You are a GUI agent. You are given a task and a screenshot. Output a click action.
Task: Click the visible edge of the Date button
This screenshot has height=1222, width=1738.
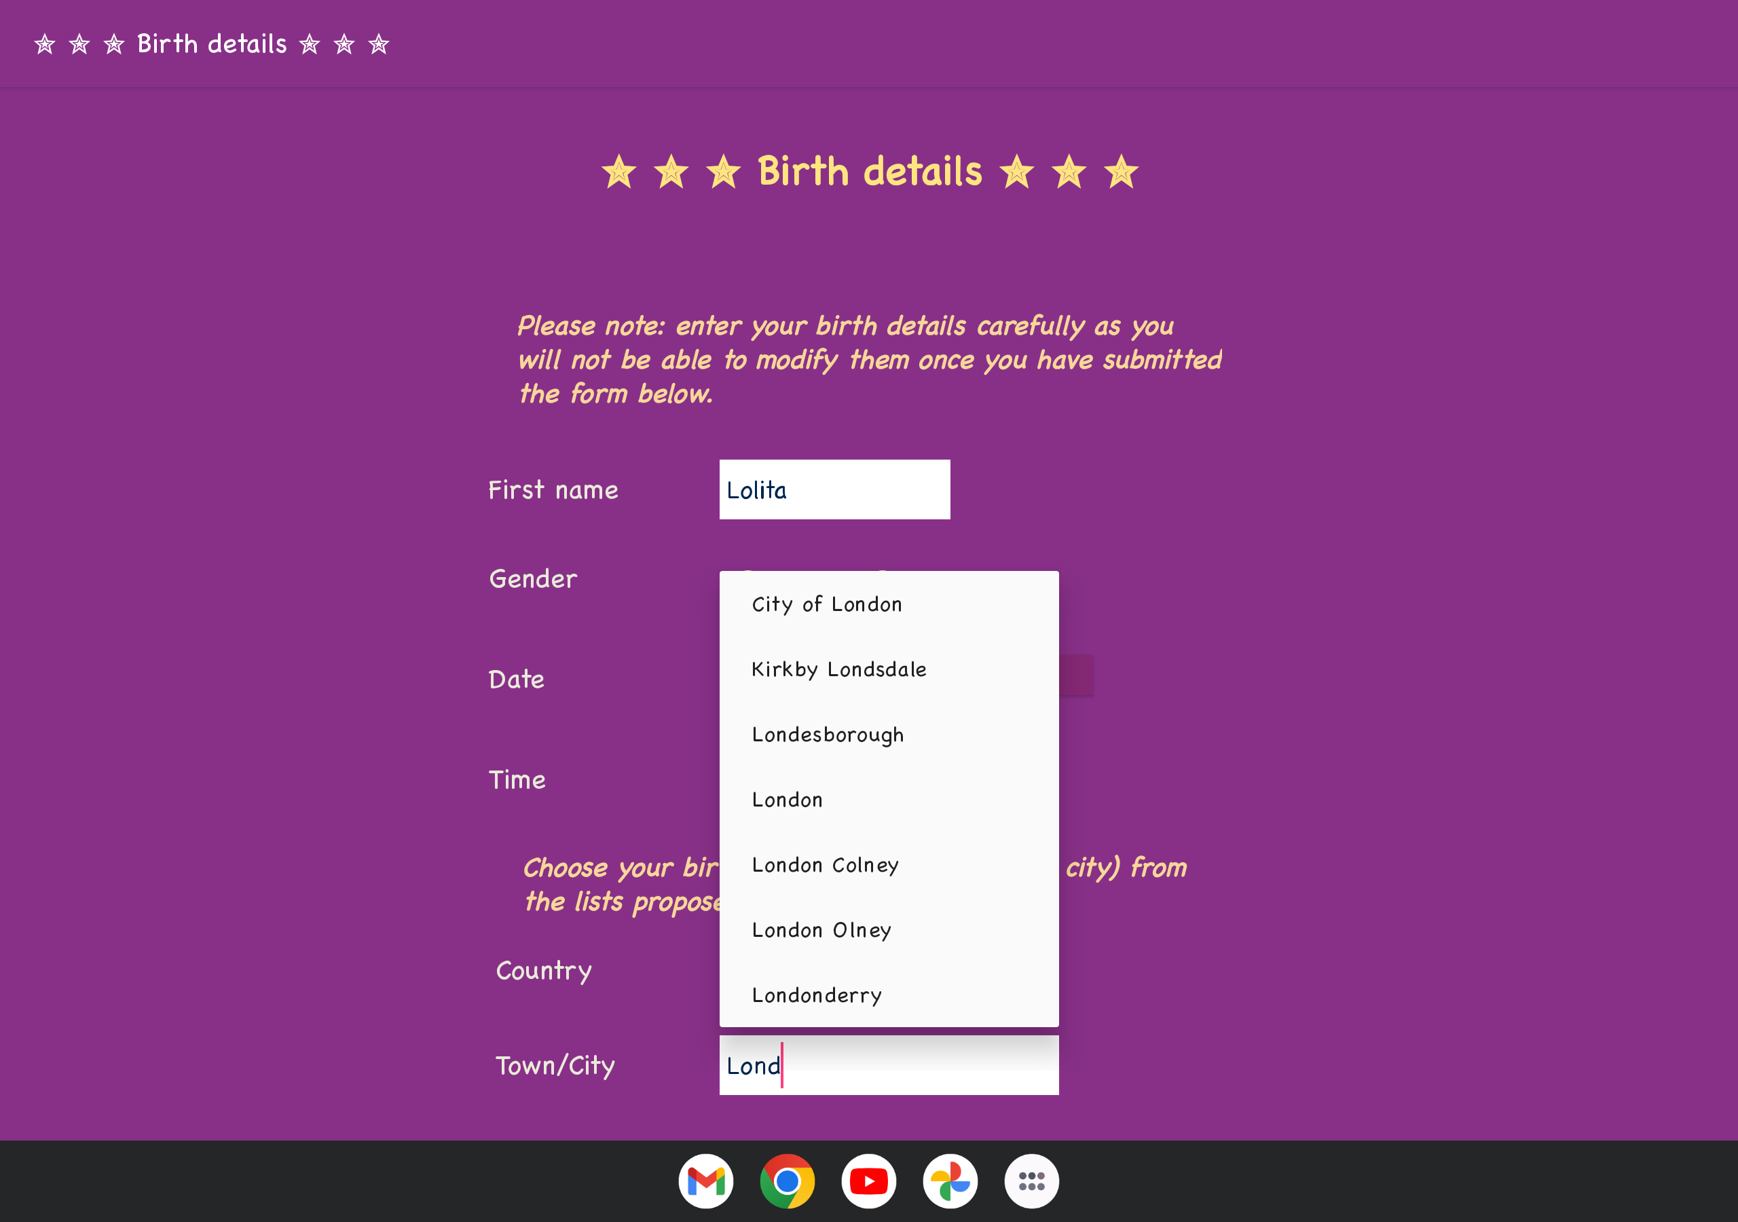1075,675
